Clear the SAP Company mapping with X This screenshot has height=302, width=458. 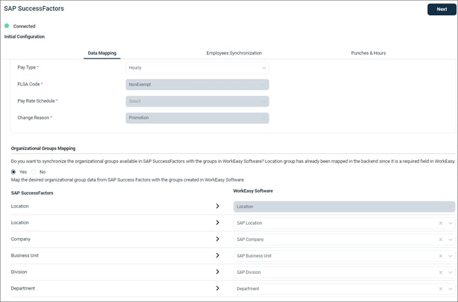(441, 239)
